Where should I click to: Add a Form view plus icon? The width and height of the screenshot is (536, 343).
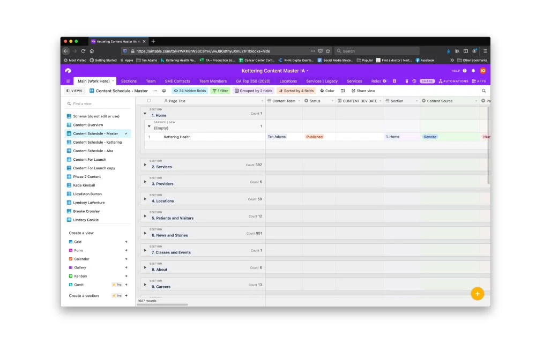(x=126, y=250)
